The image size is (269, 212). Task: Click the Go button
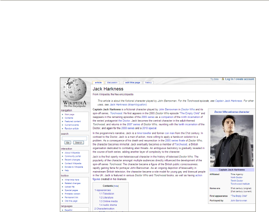[x=68, y=143]
